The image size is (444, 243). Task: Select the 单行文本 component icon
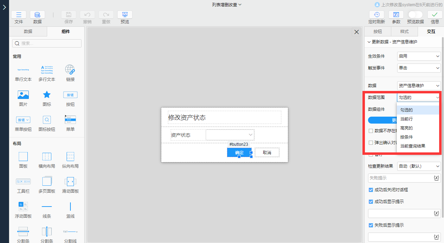[x=23, y=70]
